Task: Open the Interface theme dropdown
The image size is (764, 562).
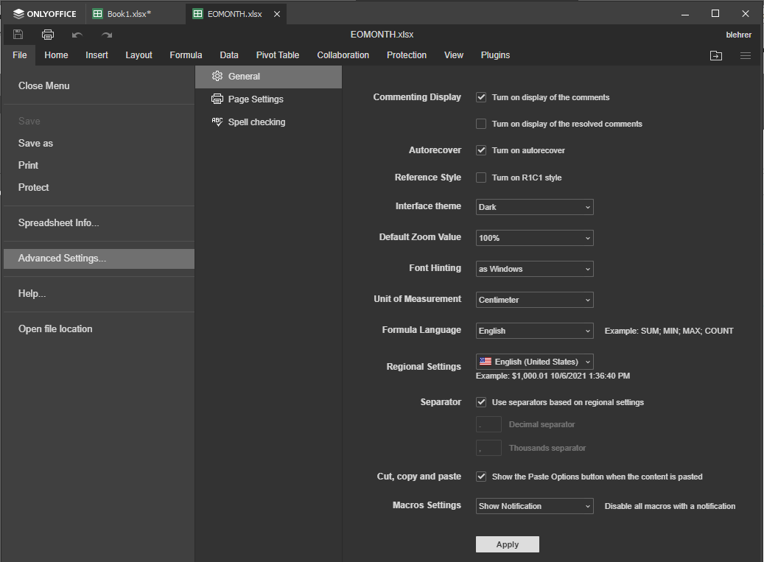Action: click(535, 207)
